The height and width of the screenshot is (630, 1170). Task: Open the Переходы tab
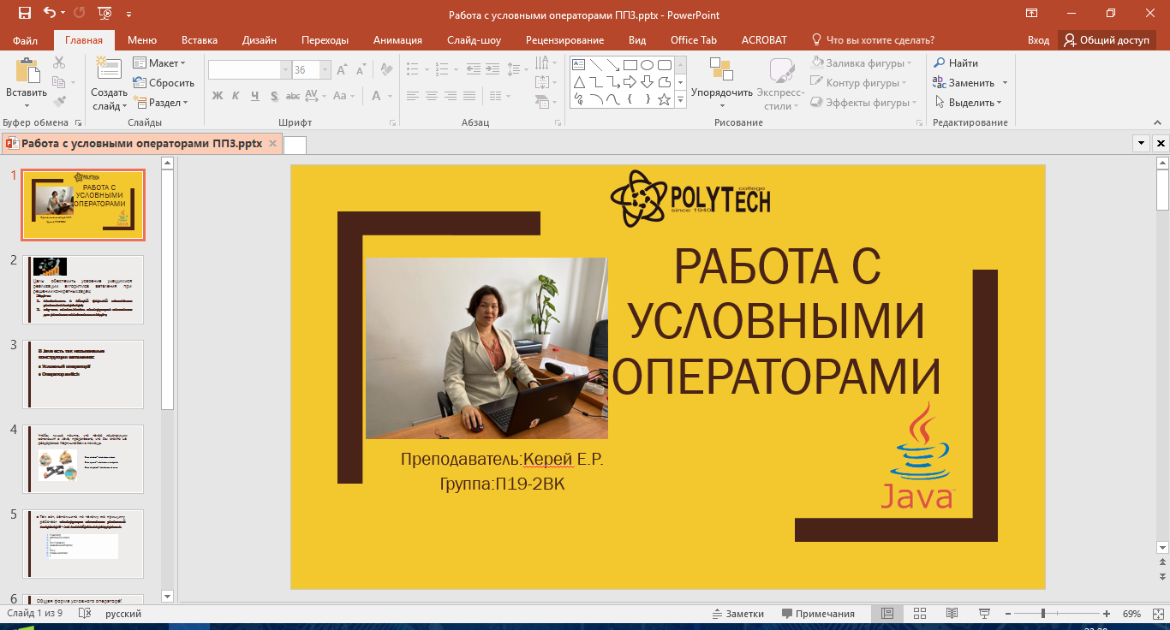[x=325, y=40]
